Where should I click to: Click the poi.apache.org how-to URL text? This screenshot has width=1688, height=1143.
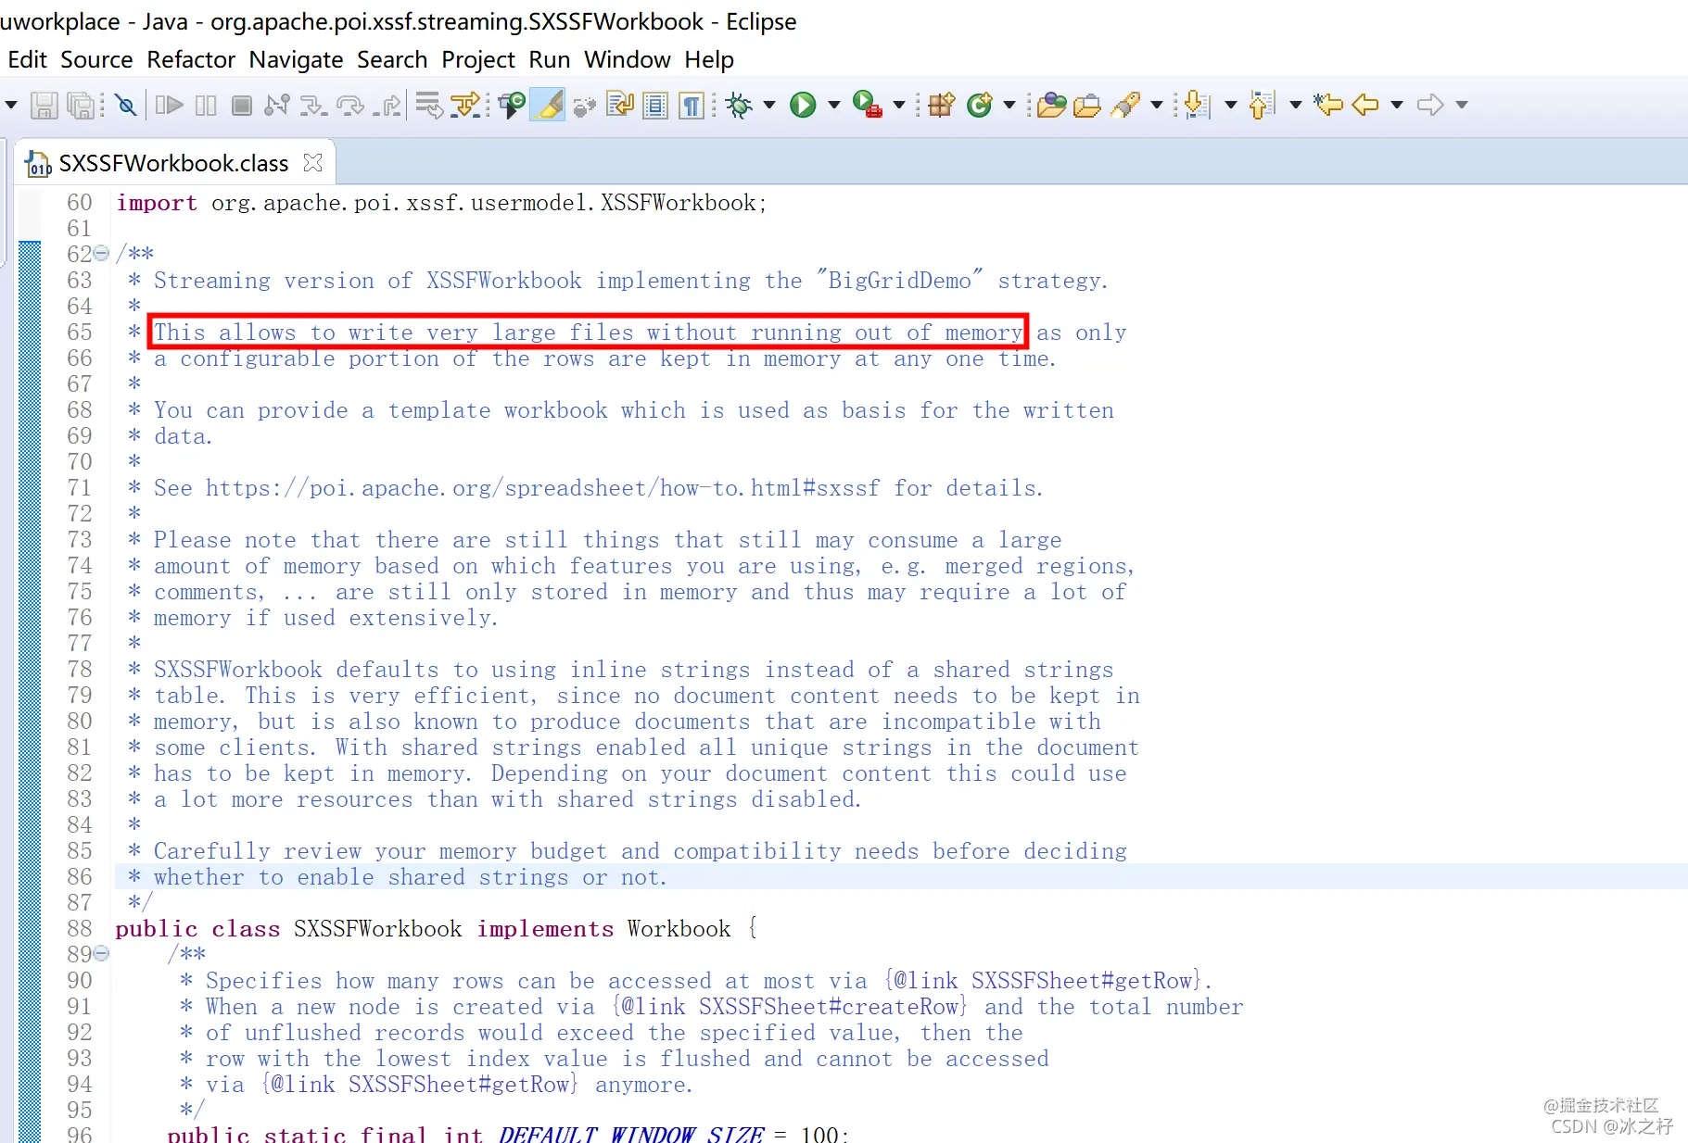click(542, 488)
